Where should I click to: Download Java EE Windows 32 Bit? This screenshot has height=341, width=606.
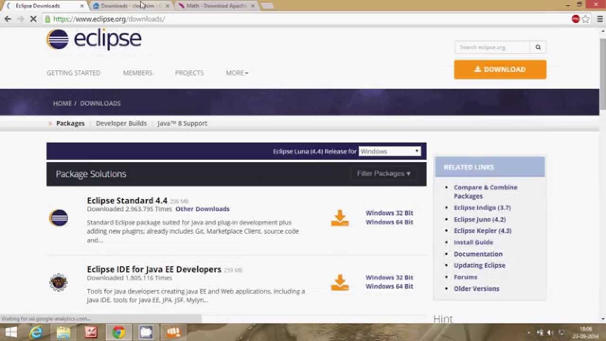pos(389,278)
